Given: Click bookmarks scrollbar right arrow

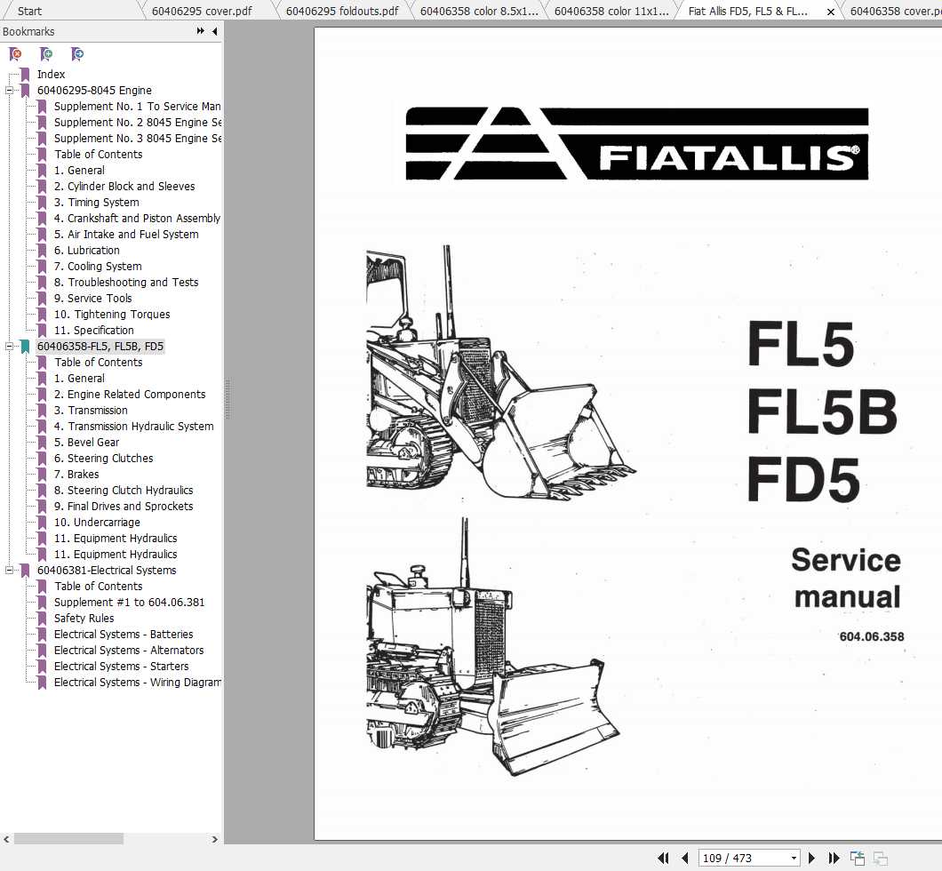Looking at the screenshot, I should coord(214,839).
